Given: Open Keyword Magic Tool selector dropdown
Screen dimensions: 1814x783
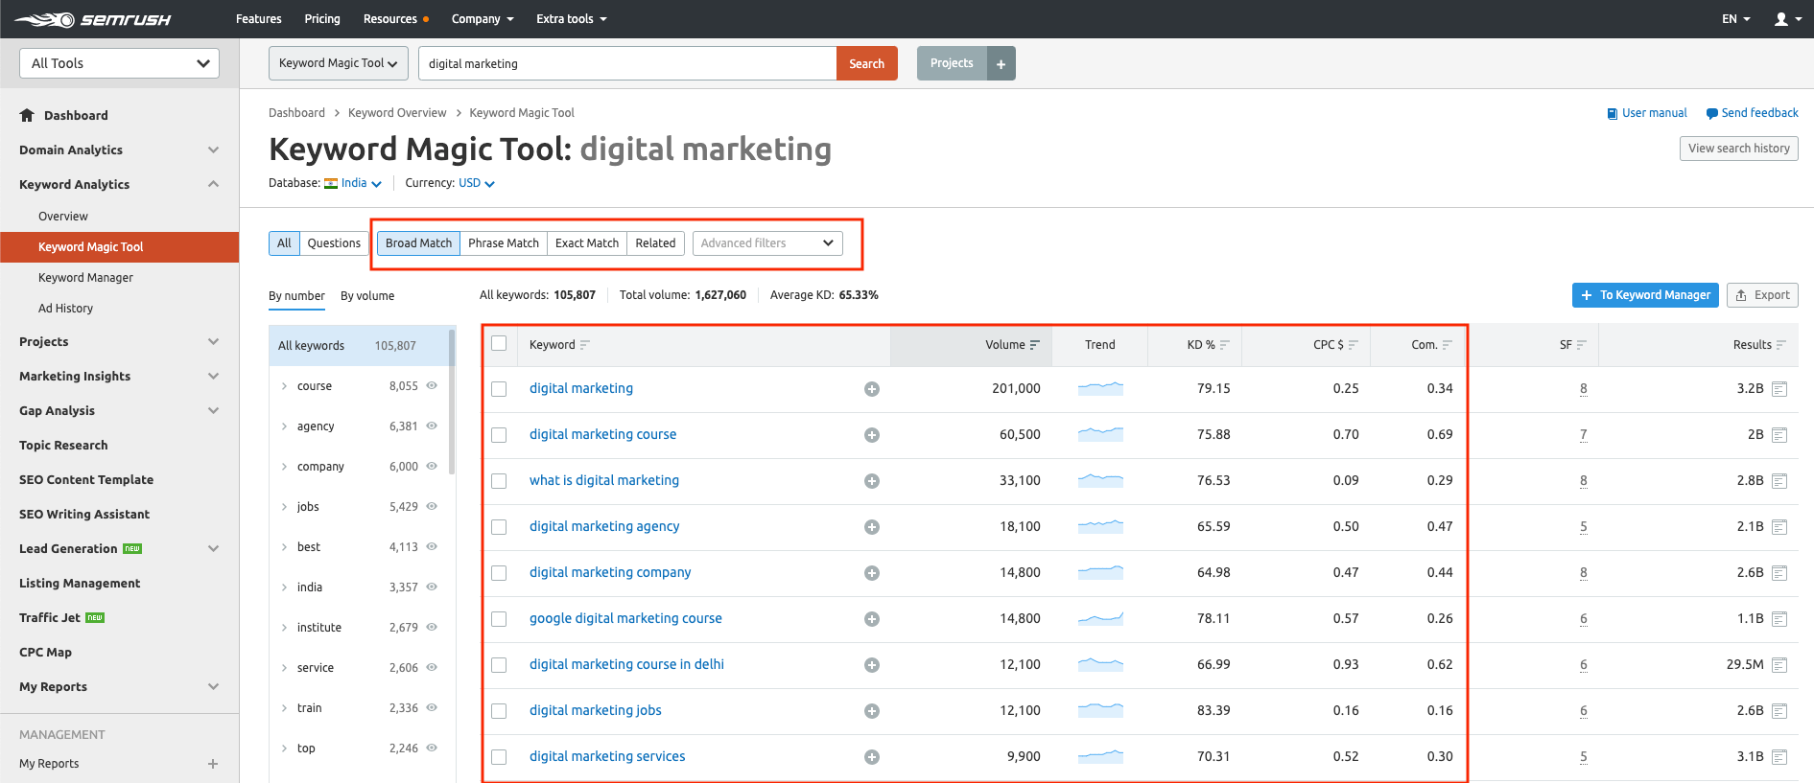Looking at the screenshot, I should pyautogui.click(x=339, y=63).
